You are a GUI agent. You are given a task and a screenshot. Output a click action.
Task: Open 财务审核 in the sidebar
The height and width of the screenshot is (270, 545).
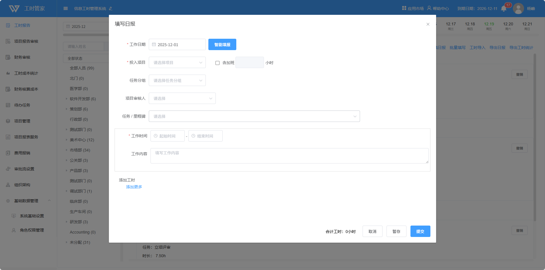pos(22,57)
